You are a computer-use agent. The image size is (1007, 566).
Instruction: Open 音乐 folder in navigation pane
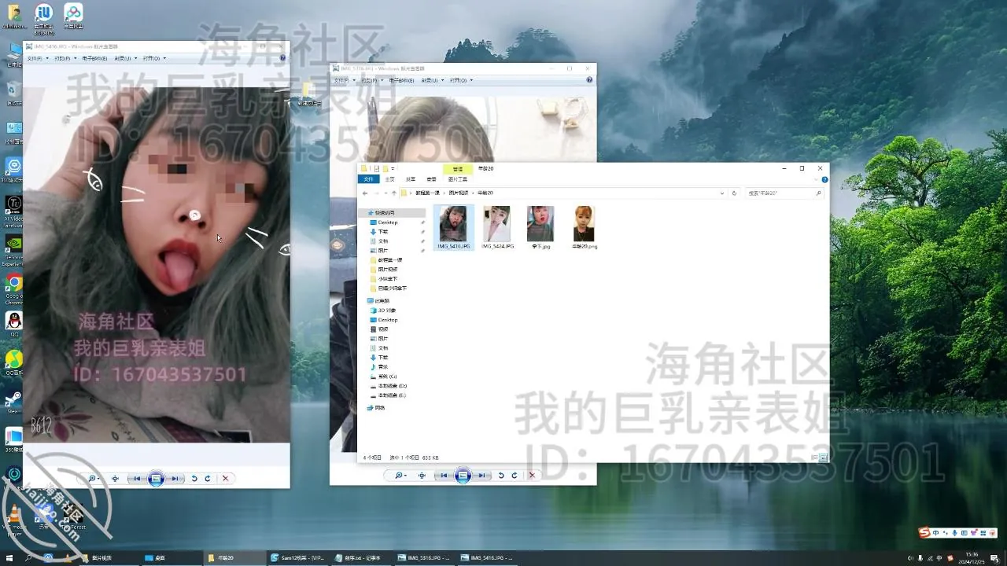pyautogui.click(x=382, y=367)
